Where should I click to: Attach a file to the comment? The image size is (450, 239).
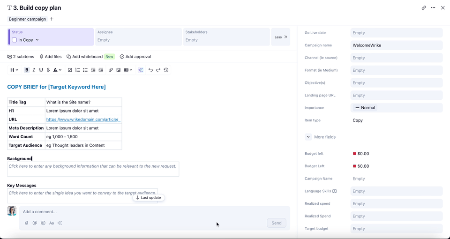tap(26, 223)
